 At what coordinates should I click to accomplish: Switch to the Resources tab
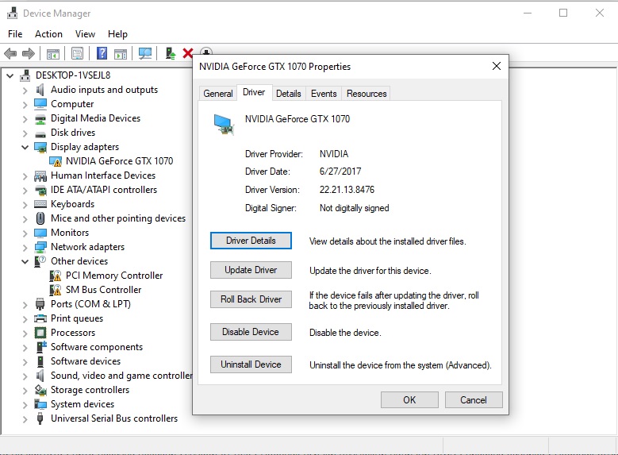[x=367, y=94]
